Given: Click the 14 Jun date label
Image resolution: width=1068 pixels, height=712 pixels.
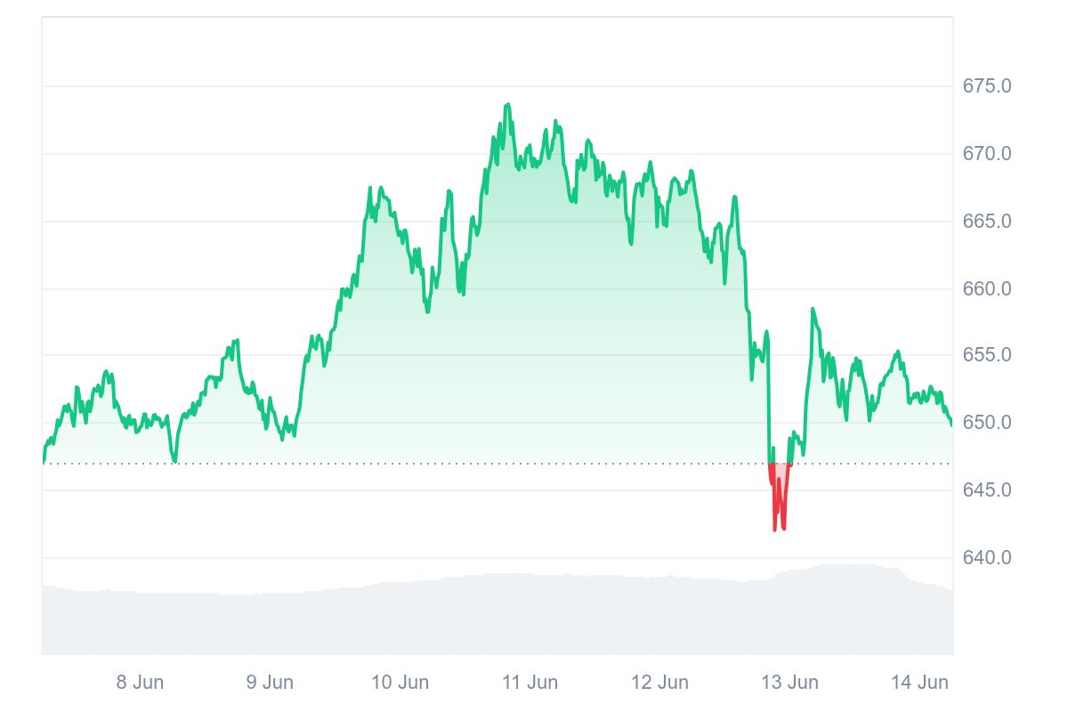Looking at the screenshot, I should point(919,683).
